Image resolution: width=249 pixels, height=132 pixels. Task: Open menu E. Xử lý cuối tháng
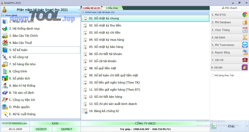click(x=41, y=114)
